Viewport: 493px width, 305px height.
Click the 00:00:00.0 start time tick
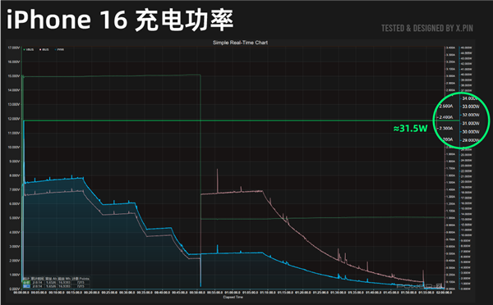(x=21, y=292)
